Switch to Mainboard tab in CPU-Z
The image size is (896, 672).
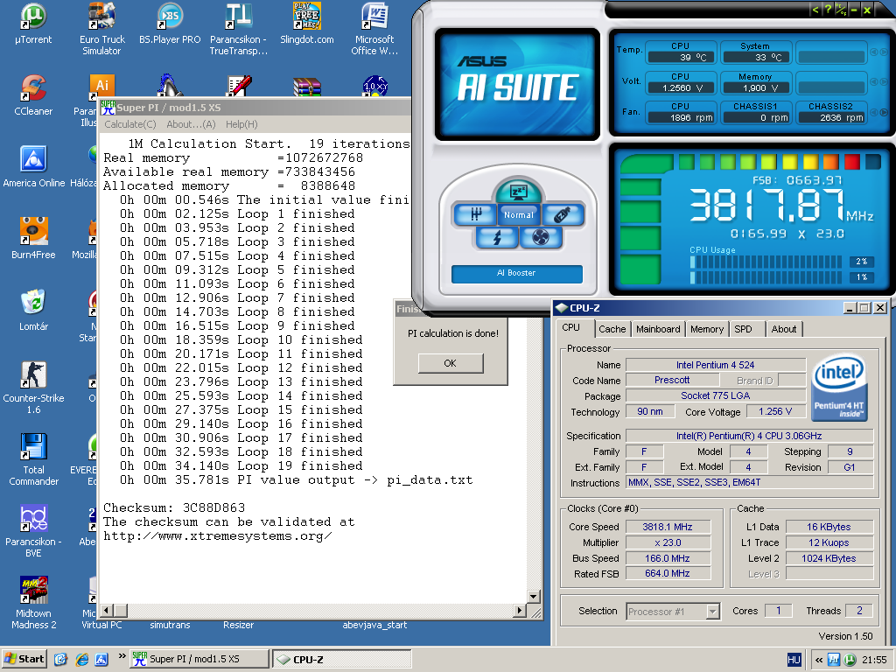658,329
